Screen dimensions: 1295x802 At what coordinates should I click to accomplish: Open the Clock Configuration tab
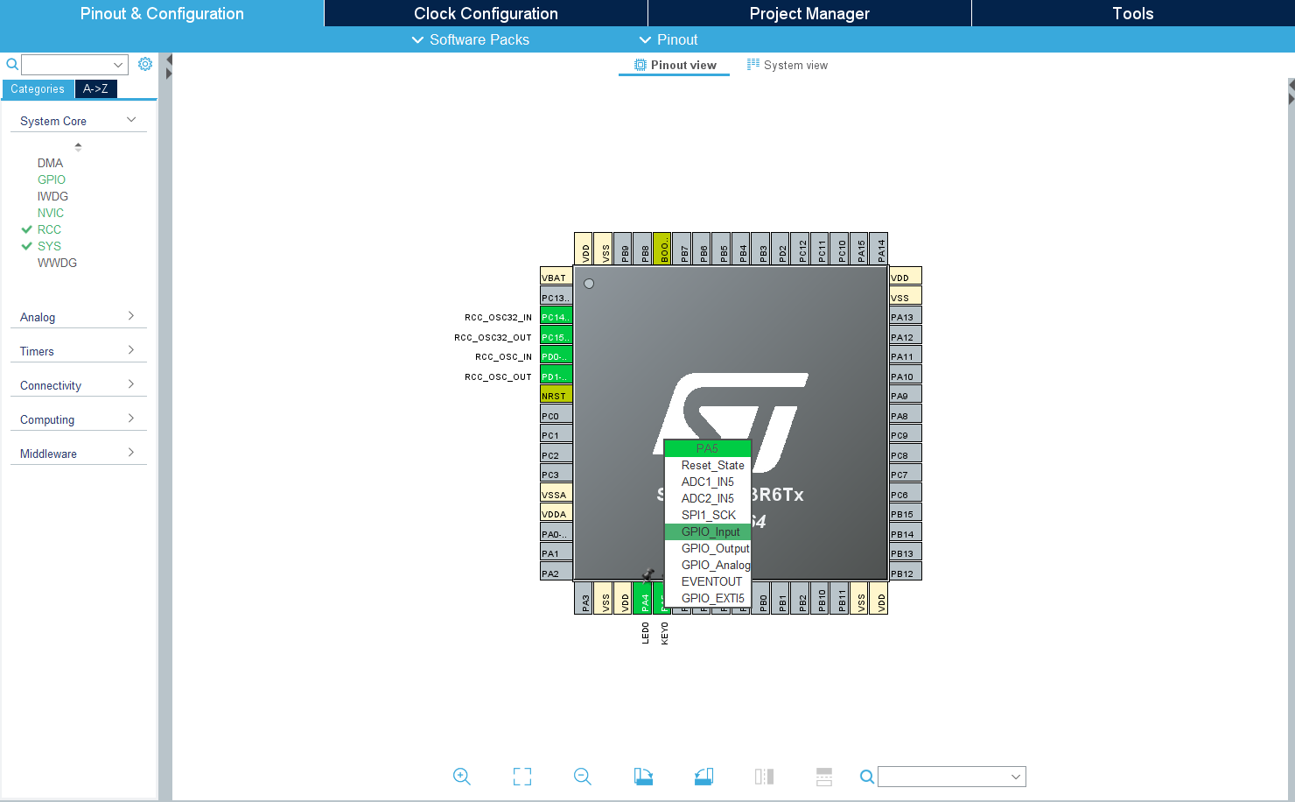pyautogui.click(x=486, y=13)
